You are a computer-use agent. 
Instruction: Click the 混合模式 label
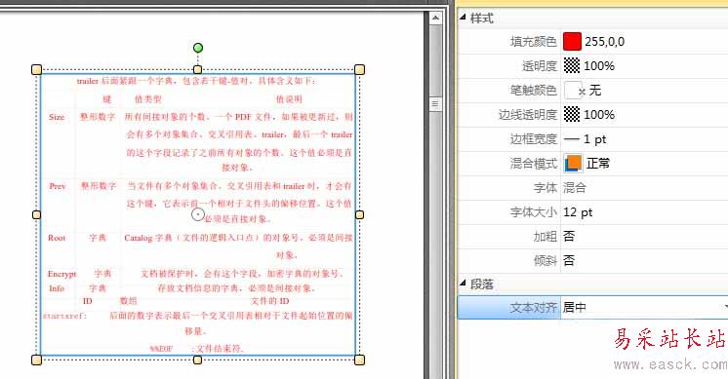tap(534, 163)
